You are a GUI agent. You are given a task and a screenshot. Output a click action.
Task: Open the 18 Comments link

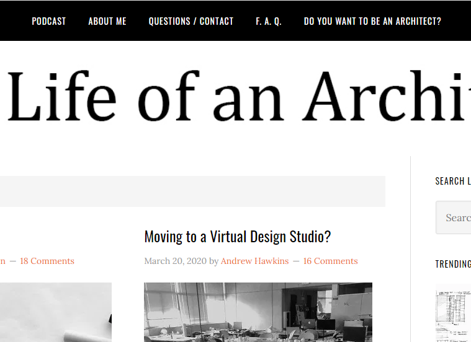pos(47,261)
